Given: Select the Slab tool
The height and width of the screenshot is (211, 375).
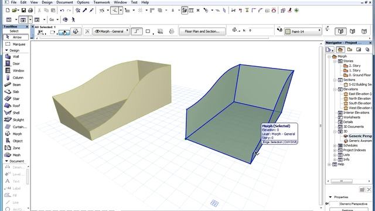Looking at the screenshot, I should pyautogui.click(x=16, y=91).
